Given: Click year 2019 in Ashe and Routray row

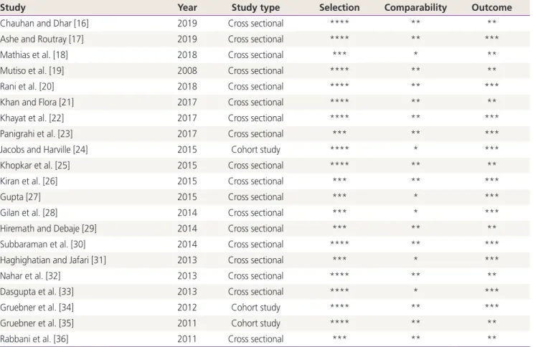Looking at the screenshot, I should point(187,39).
